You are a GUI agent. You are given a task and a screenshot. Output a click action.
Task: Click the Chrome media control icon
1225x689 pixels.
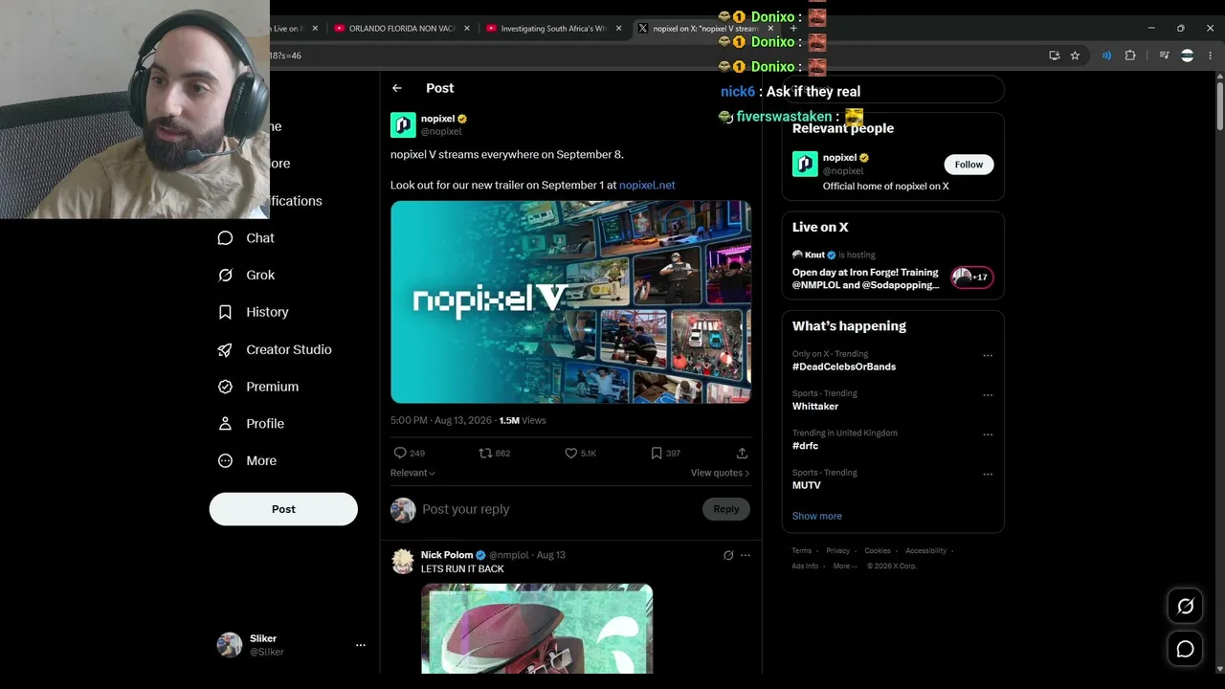(x=1164, y=56)
